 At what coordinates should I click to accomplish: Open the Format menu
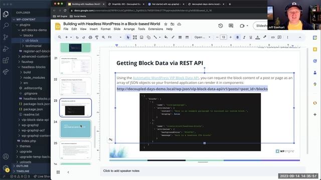click(105, 29)
